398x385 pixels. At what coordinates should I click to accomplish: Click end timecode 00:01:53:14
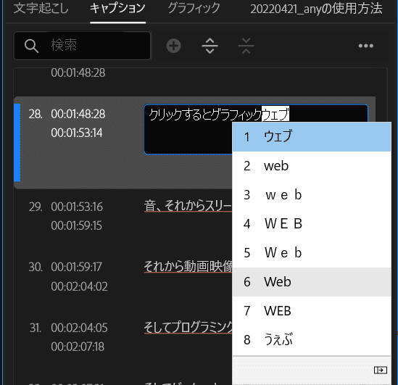(77, 133)
